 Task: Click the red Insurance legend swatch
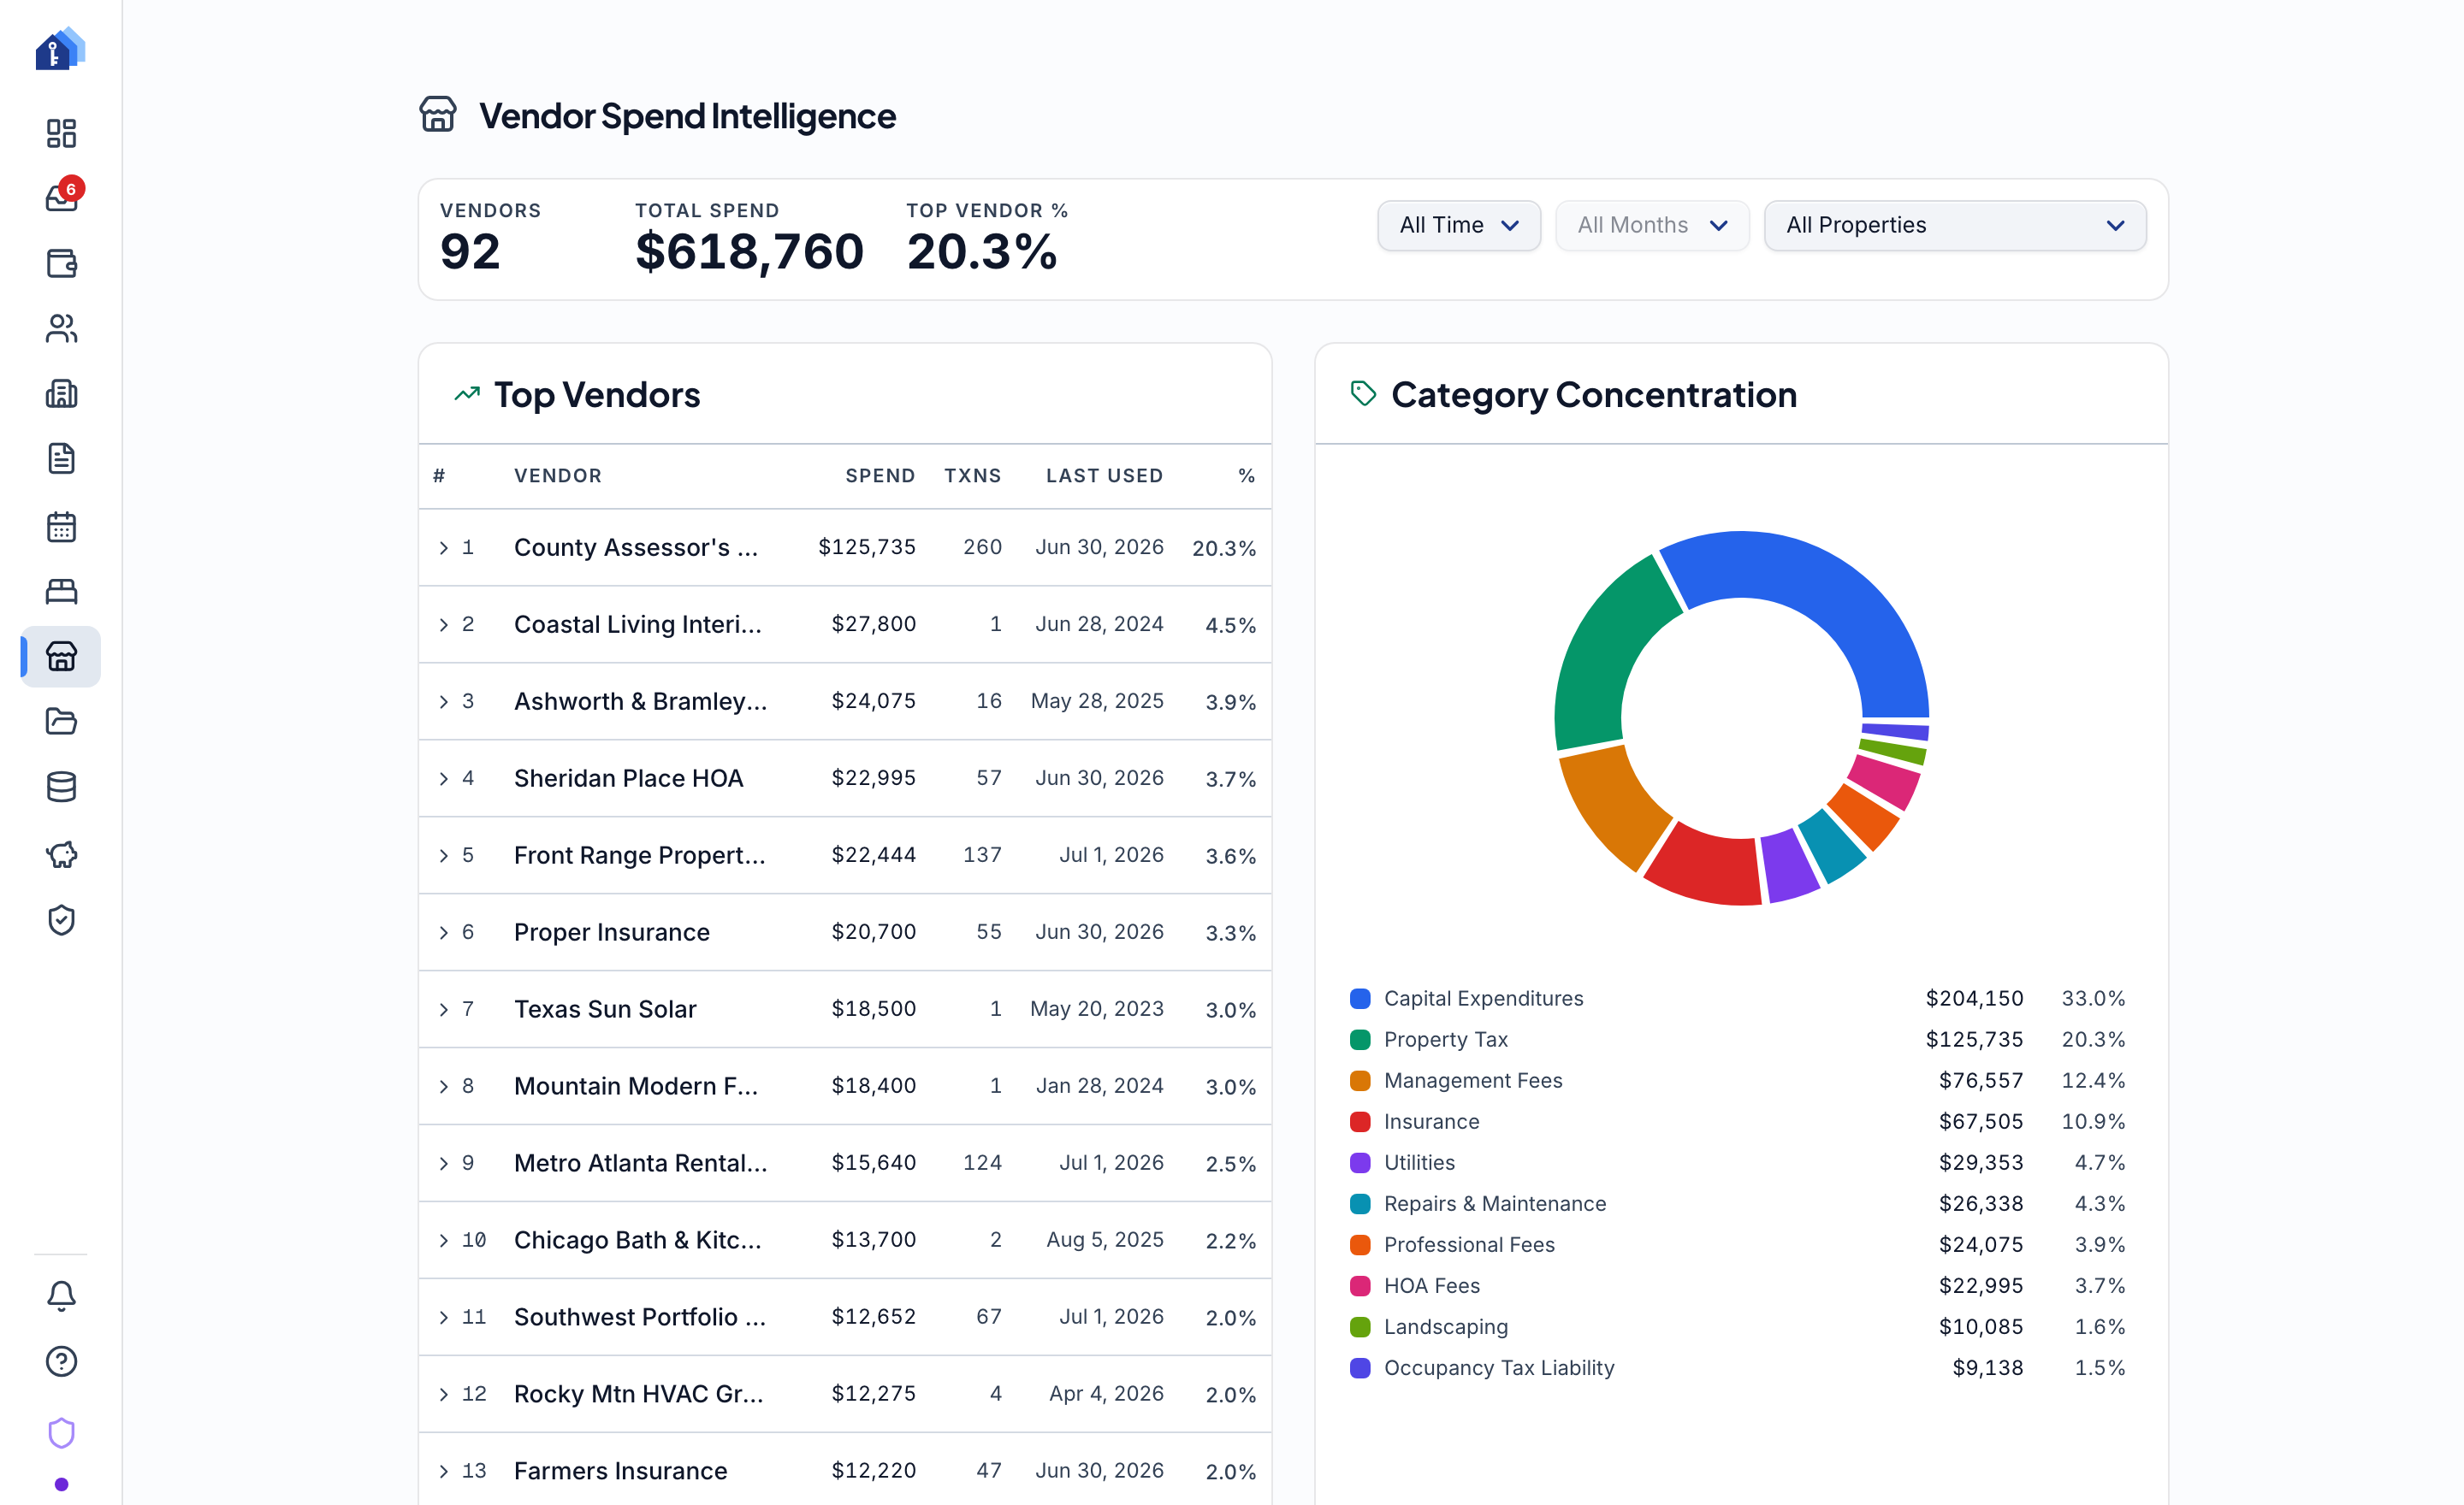[1360, 1121]
